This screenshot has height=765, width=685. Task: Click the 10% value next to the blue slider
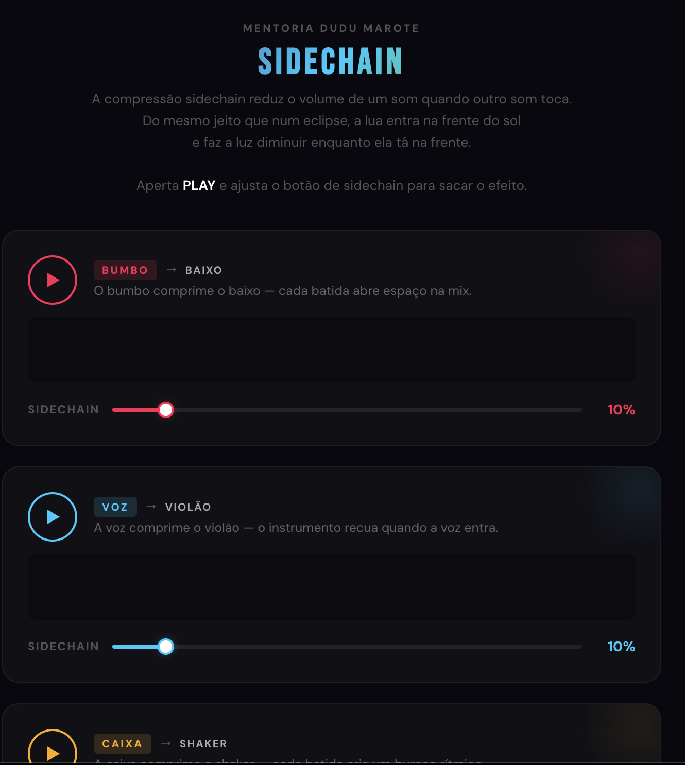pos(621,647)
